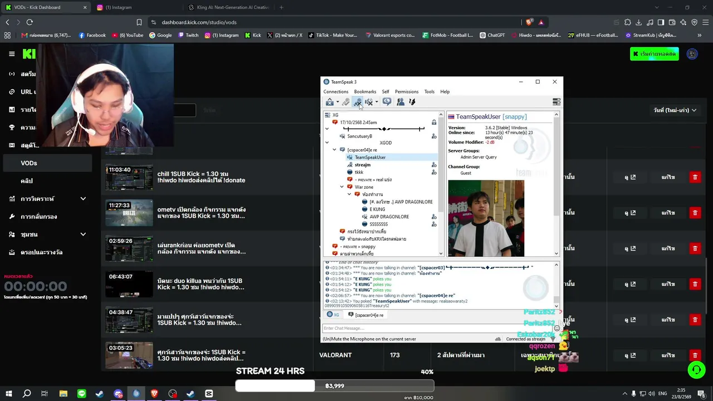Image resolution: width=713 pixels, height=401 pixels.
Task: Select the XG server root in tree
Action: click(x=335, y=115)
